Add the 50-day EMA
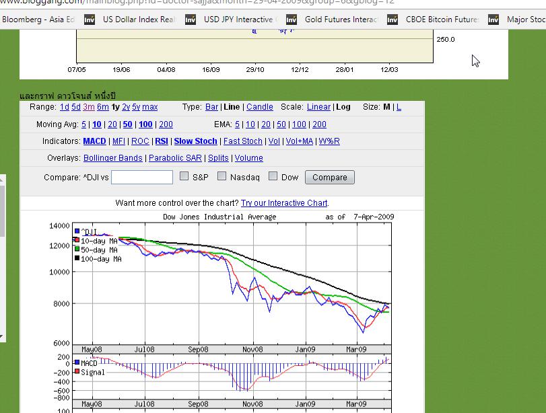Image resolution: width=546 pixels, height=413 pixels. click(281, 124)
